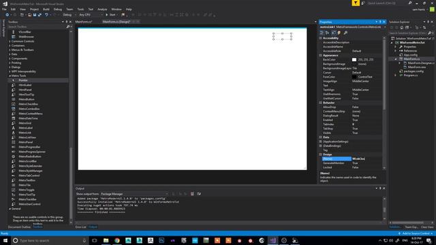Select the Pointer tool in the toolbox
This screenshot has height=245, width=436.
click(22, 80)
